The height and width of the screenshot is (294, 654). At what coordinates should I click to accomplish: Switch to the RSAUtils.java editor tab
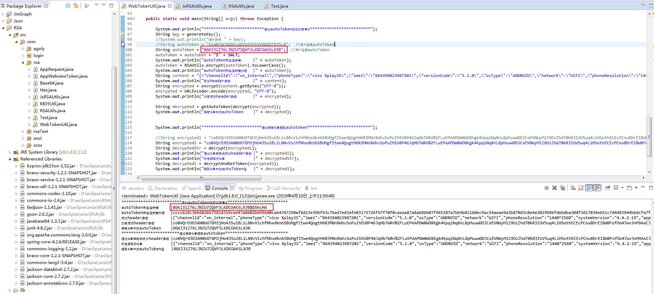coord(238,6)
